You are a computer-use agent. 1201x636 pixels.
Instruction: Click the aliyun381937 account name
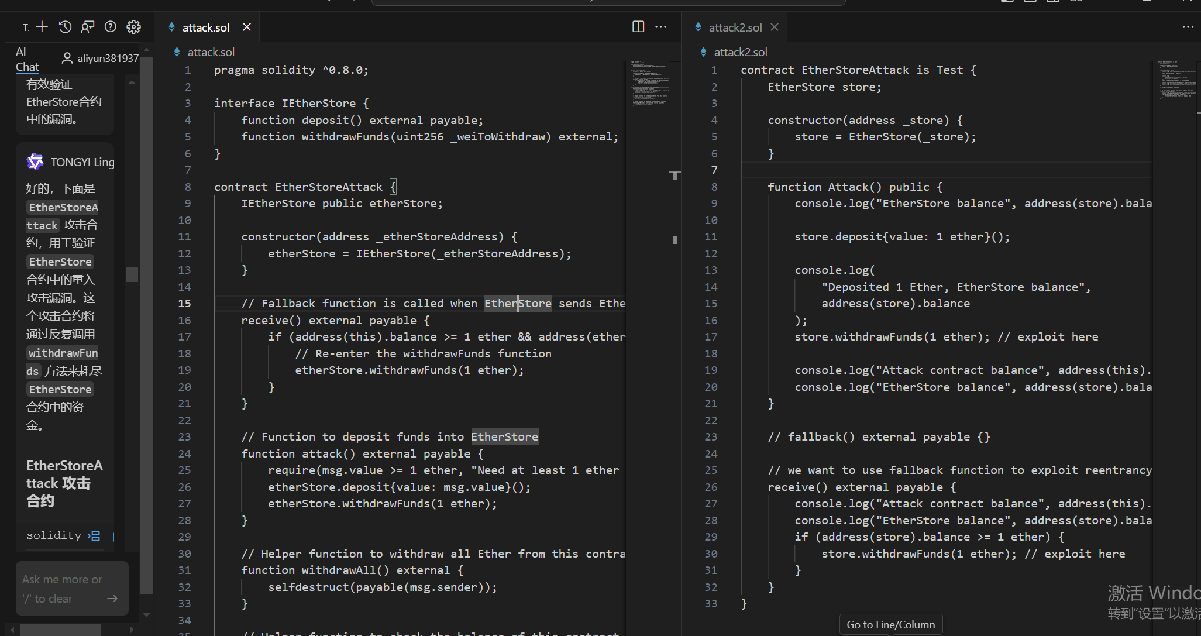(x=108, y=58)
